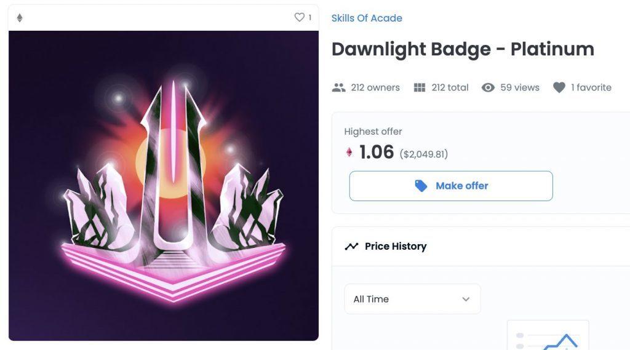Click the Ethereum icon above the NFT image

19,18
